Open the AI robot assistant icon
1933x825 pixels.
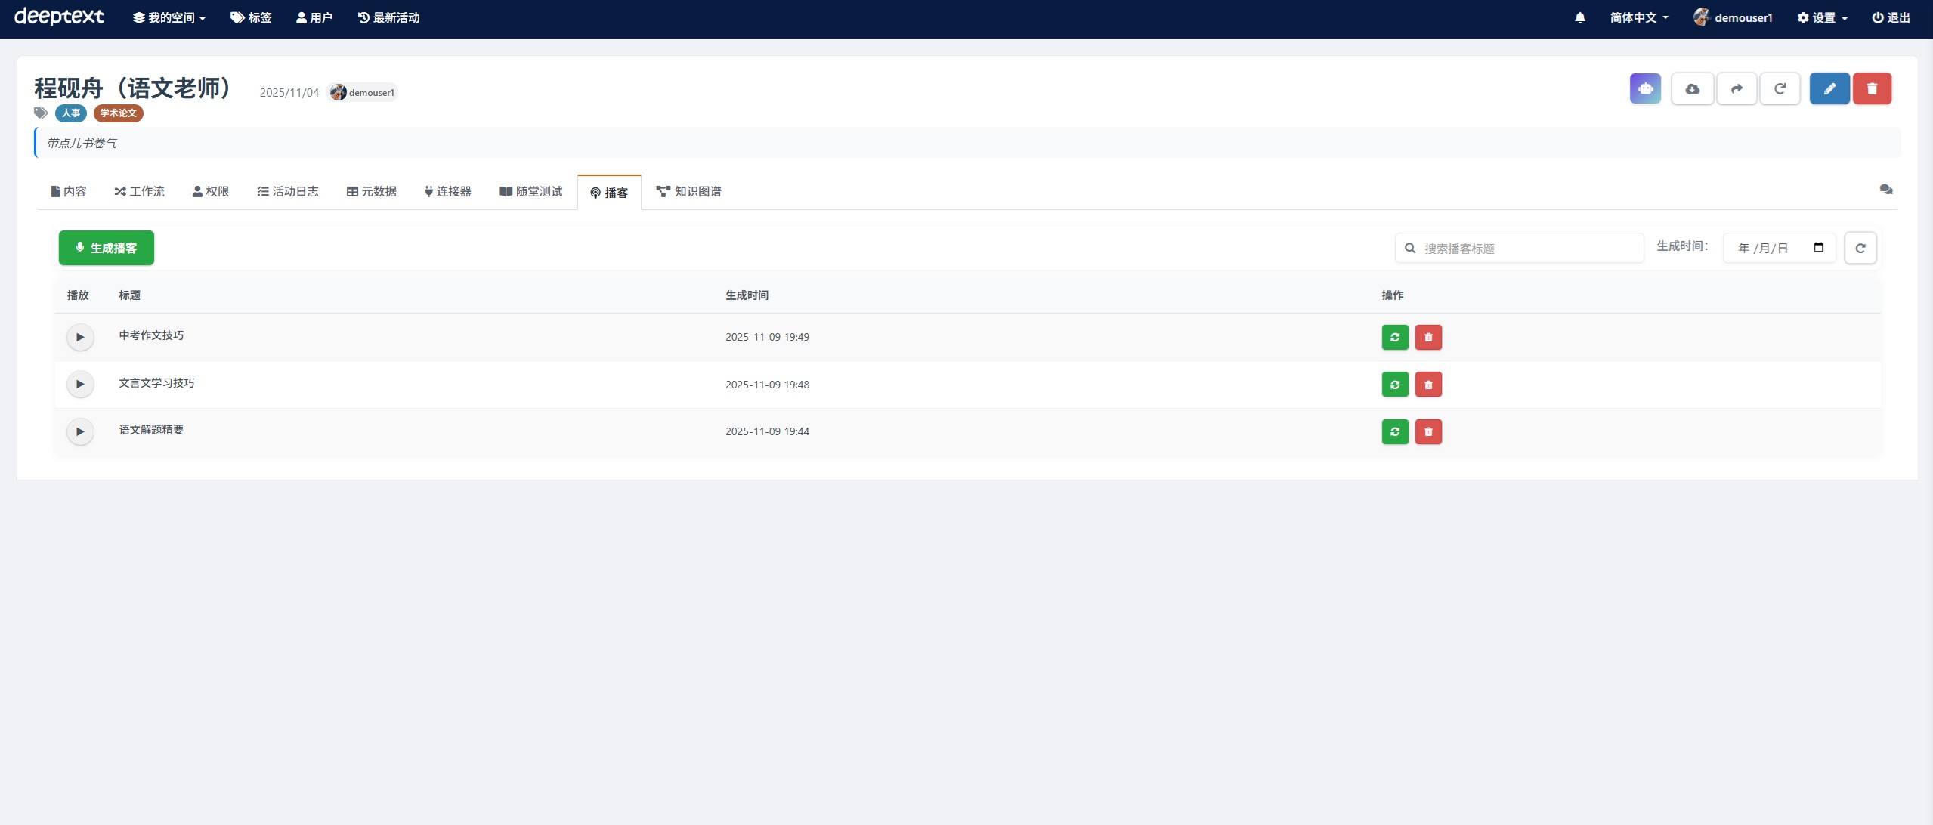pyautogui.click(x=1645, y=88)
